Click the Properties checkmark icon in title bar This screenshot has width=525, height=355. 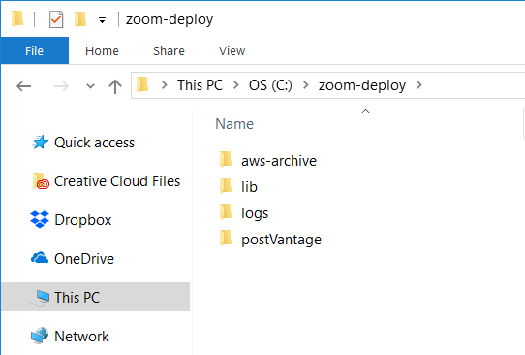(x=56, y=19)
